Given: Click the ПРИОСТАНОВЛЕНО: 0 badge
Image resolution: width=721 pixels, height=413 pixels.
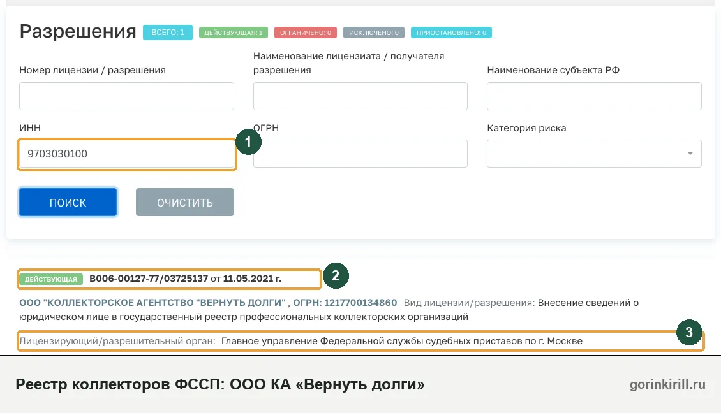Looking at the screenshot, I should (451, 33).
